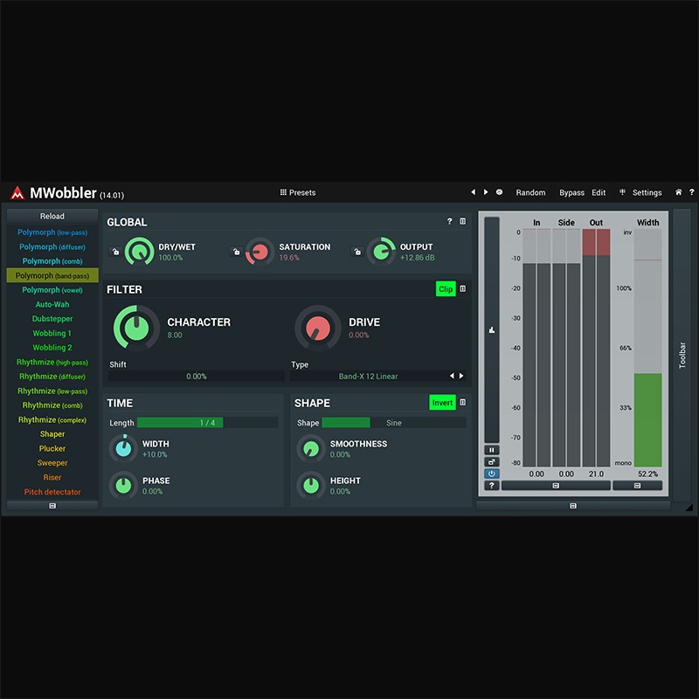The width and height of the screenshot is (699, 699).
Task: Select the Polymorph (diffuser) preset
Action: click(x=52, y=246)
